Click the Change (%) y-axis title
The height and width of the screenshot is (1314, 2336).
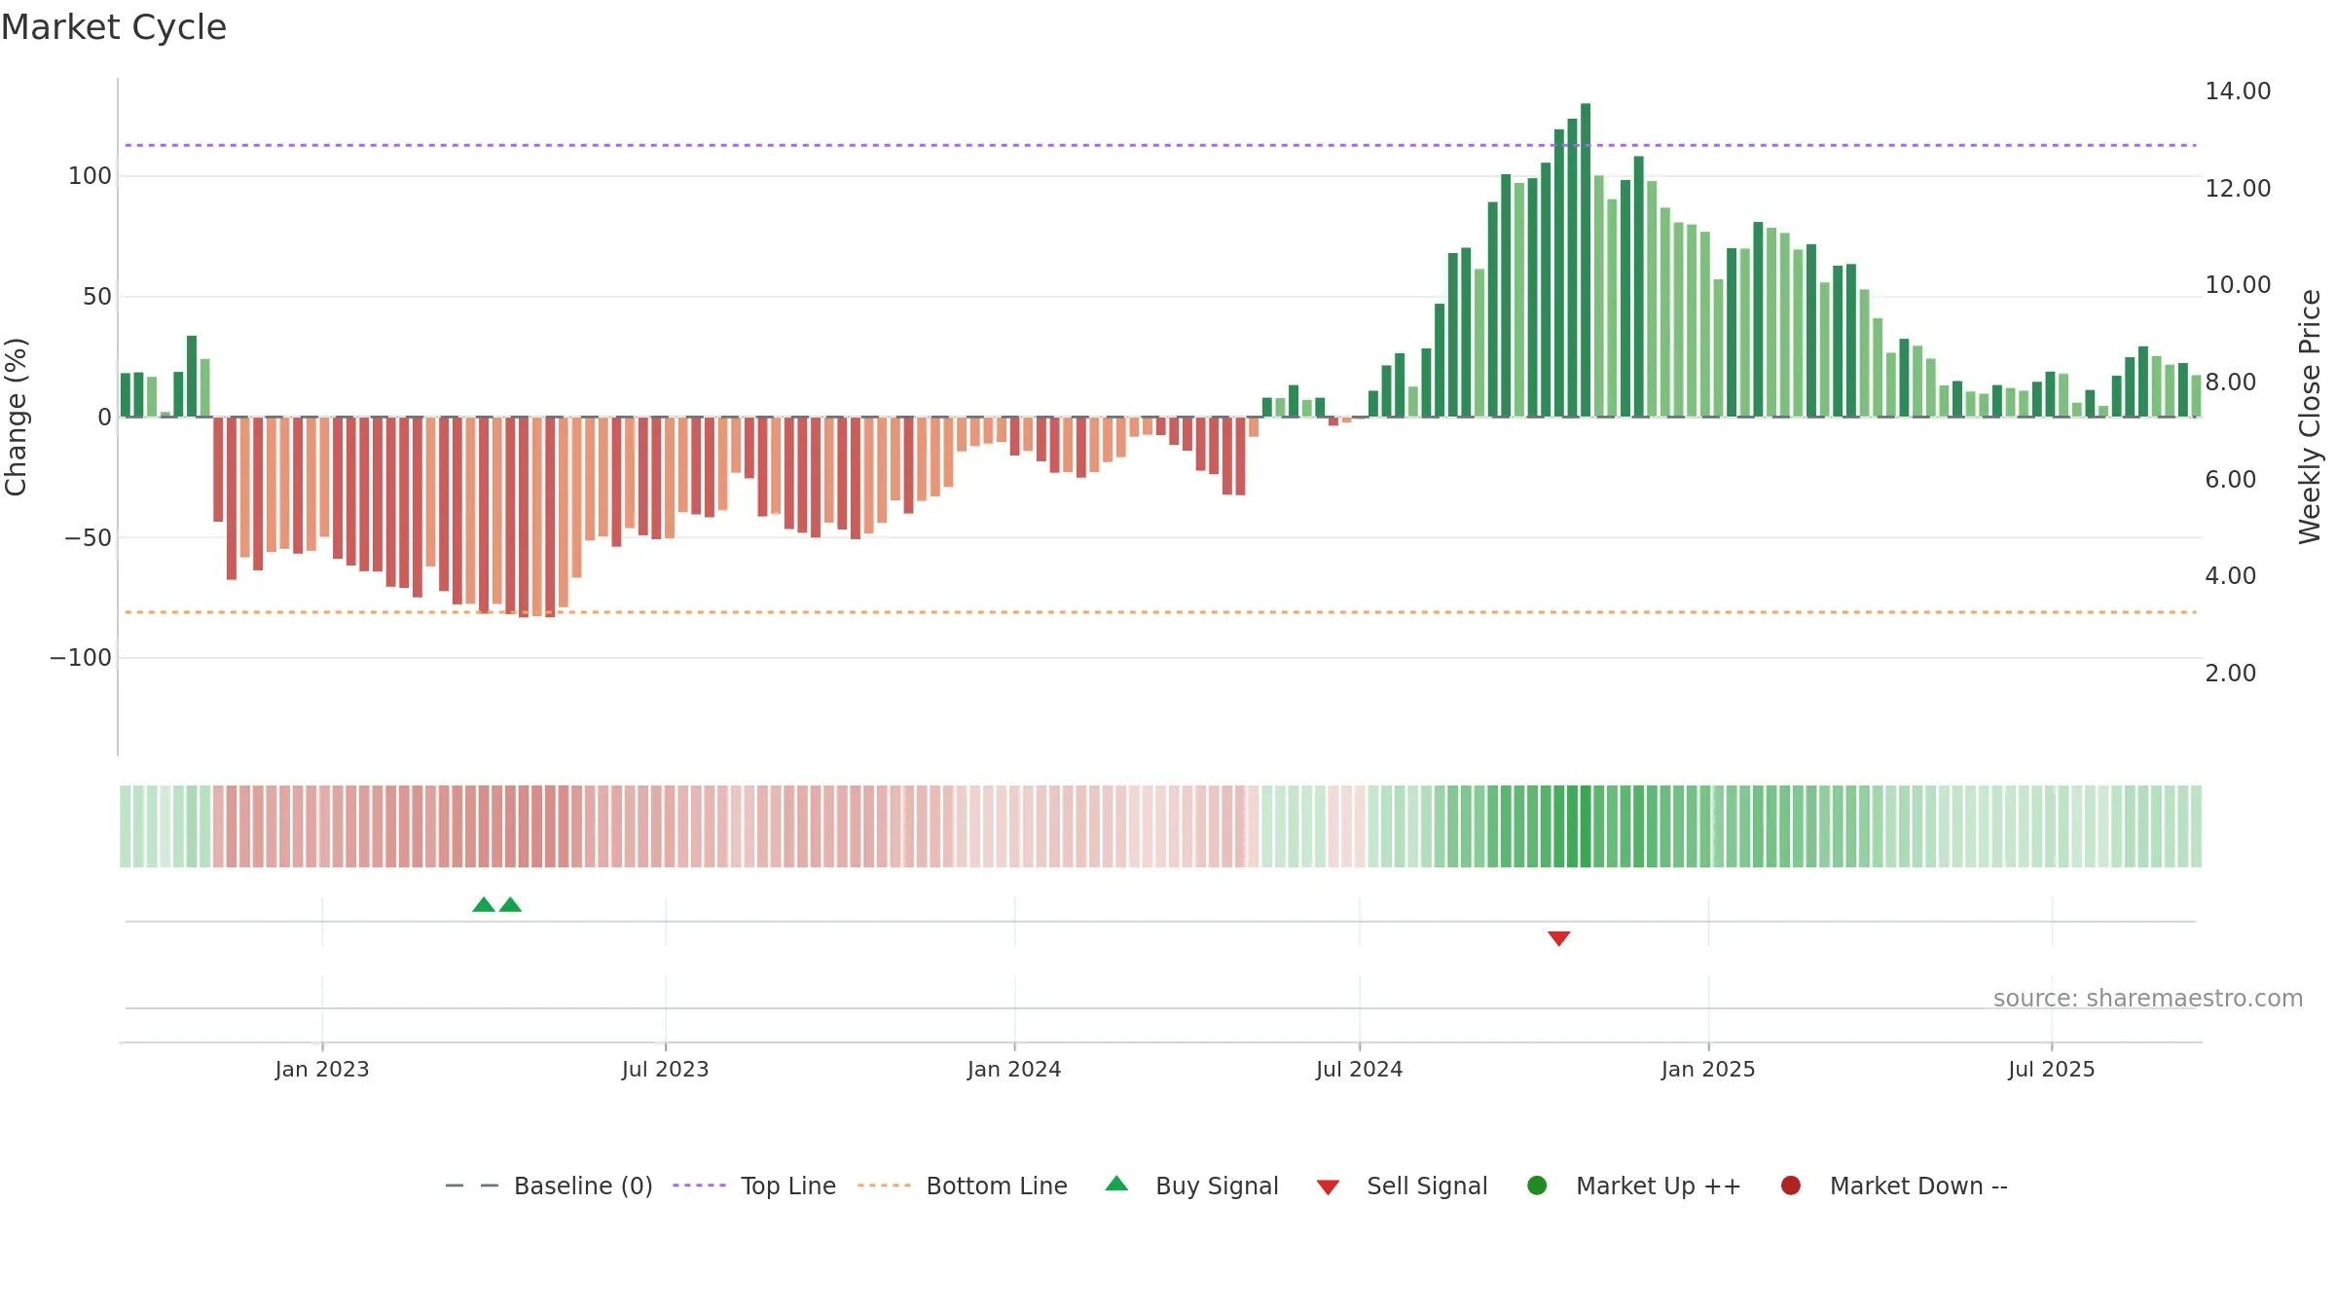tap(16, 417)
